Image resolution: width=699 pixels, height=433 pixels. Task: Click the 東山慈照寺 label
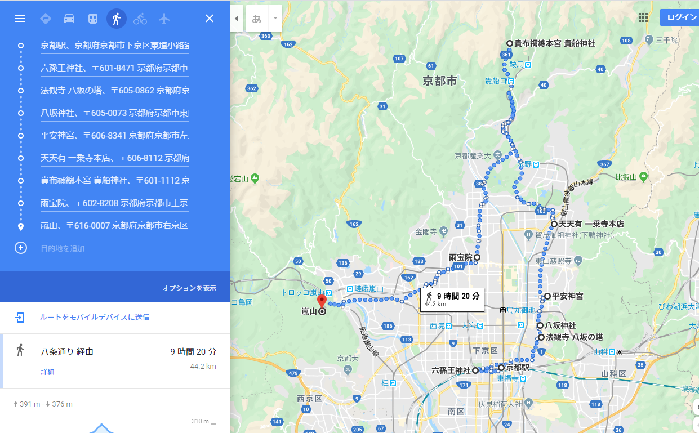click(553, 261)
